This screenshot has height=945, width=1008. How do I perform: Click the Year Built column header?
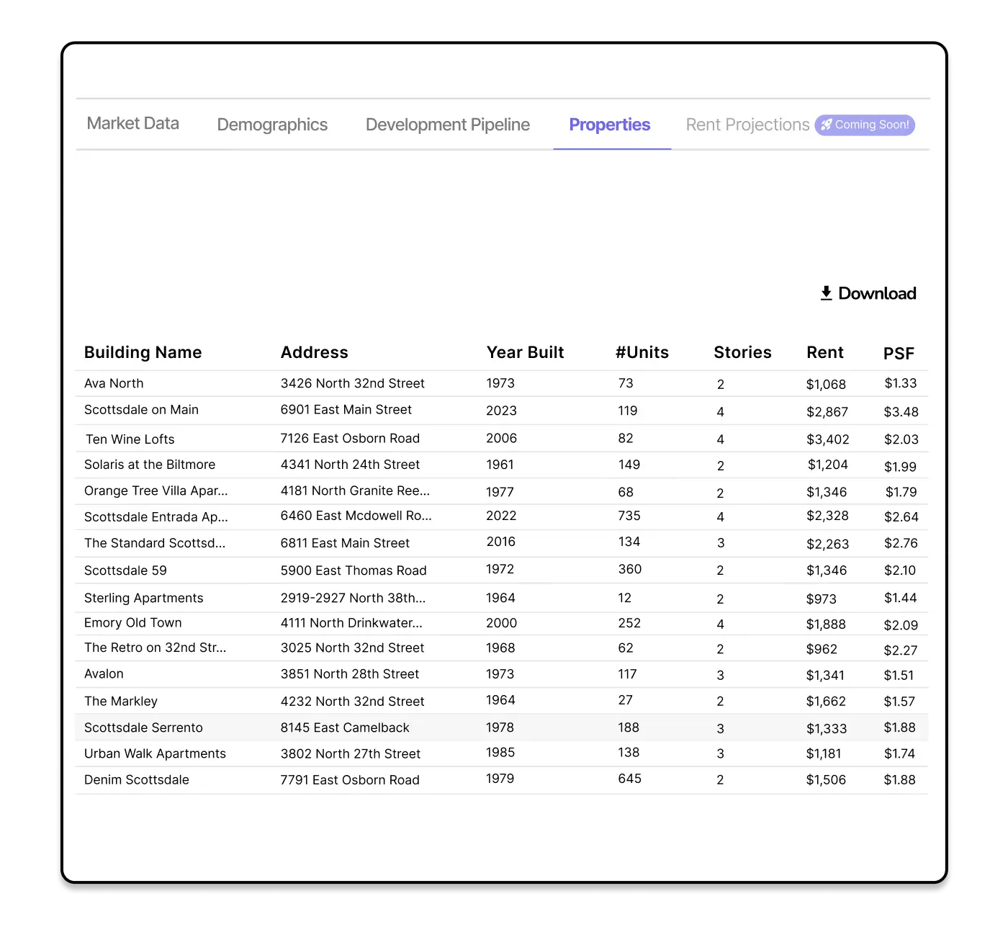coord(526,352)
